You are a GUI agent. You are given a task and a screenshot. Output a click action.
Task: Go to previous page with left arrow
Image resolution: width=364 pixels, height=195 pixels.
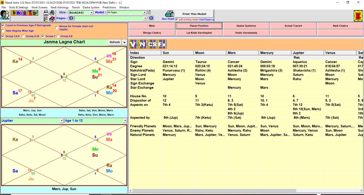[x=71, y=18]
